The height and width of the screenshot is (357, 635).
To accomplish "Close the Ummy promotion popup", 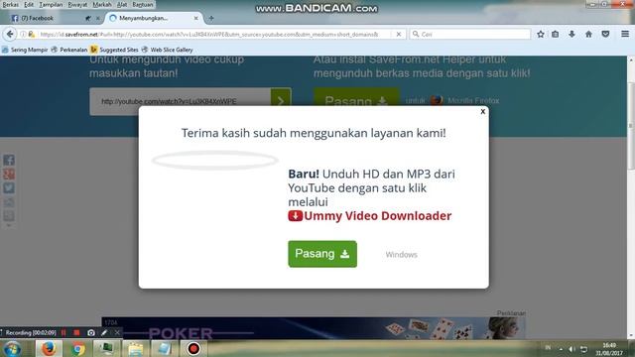I will point(482,111).
